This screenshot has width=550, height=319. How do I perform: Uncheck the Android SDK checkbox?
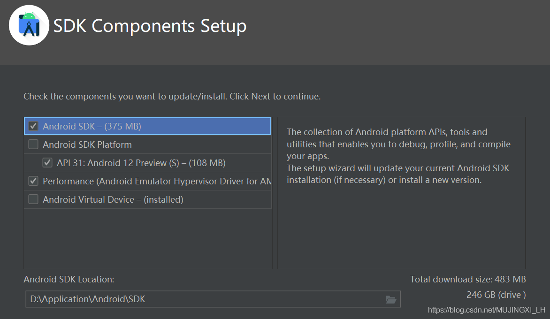[x=33, y=126]
